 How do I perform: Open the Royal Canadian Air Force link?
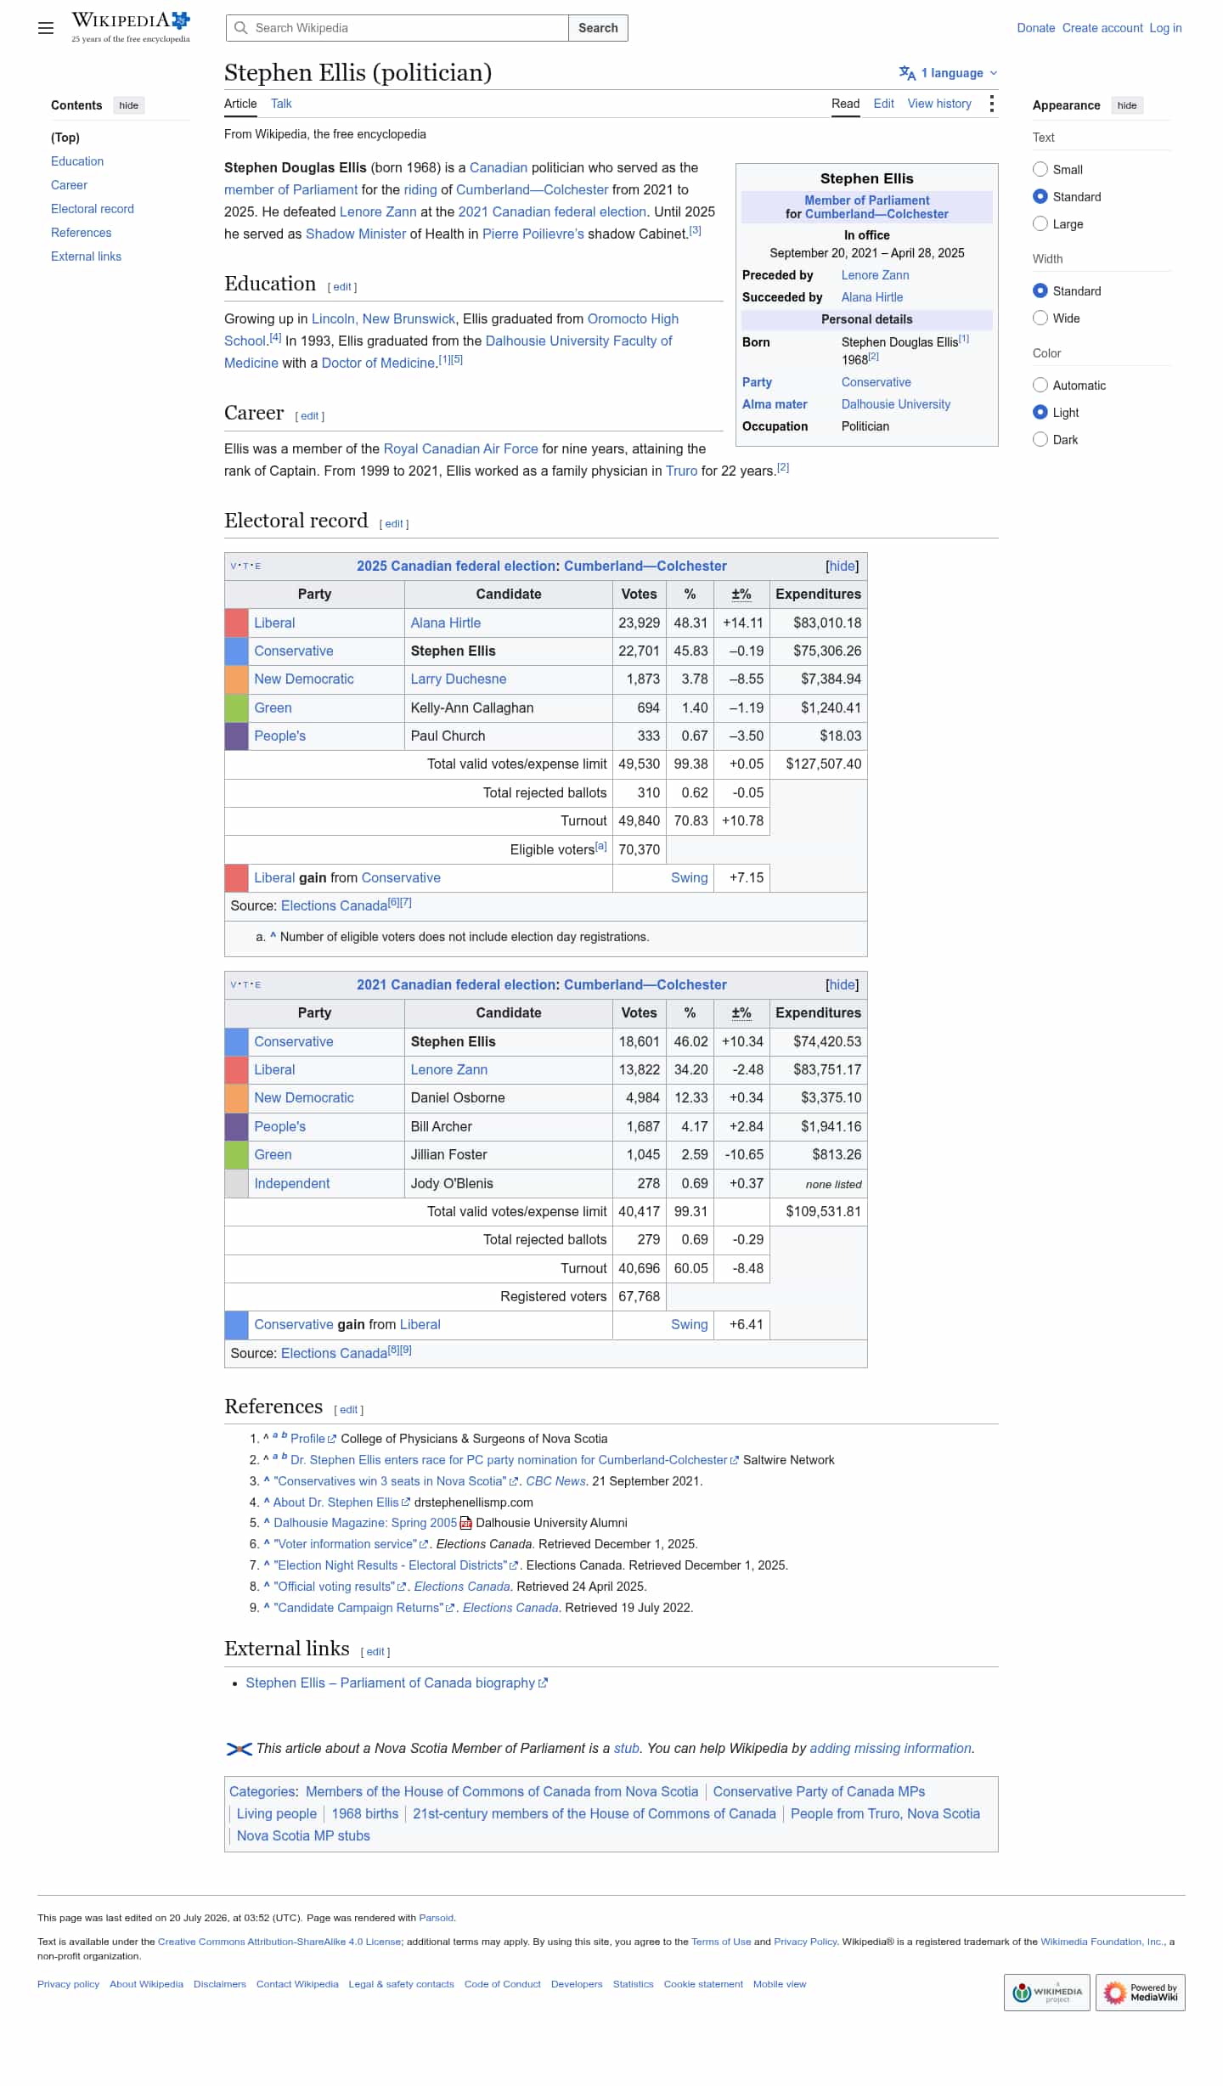click(460, 449)
